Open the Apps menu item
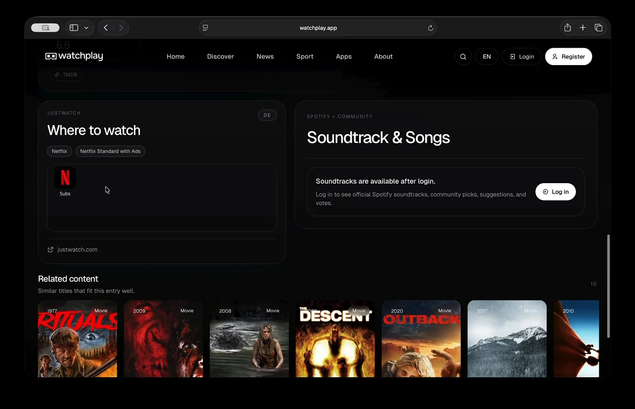 click(344, 57)
